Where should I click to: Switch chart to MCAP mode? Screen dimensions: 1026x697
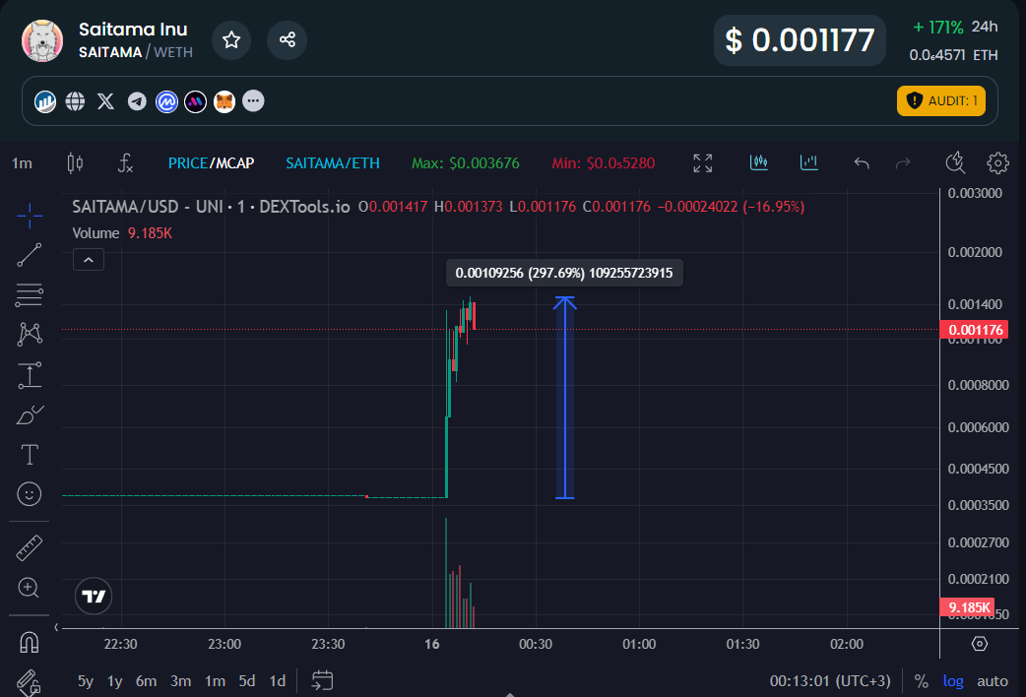click(x=235, y=163)
